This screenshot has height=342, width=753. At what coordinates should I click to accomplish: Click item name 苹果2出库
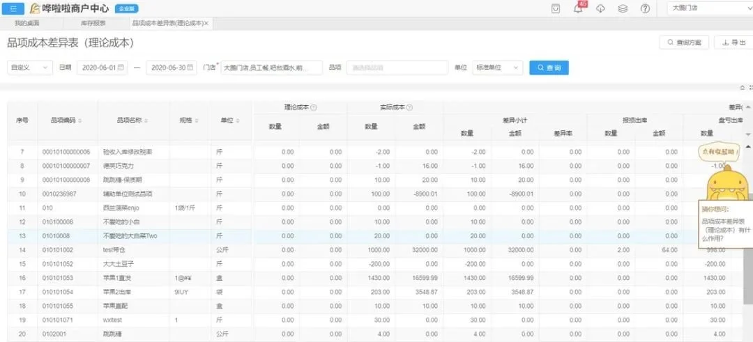tap(116, 292)
